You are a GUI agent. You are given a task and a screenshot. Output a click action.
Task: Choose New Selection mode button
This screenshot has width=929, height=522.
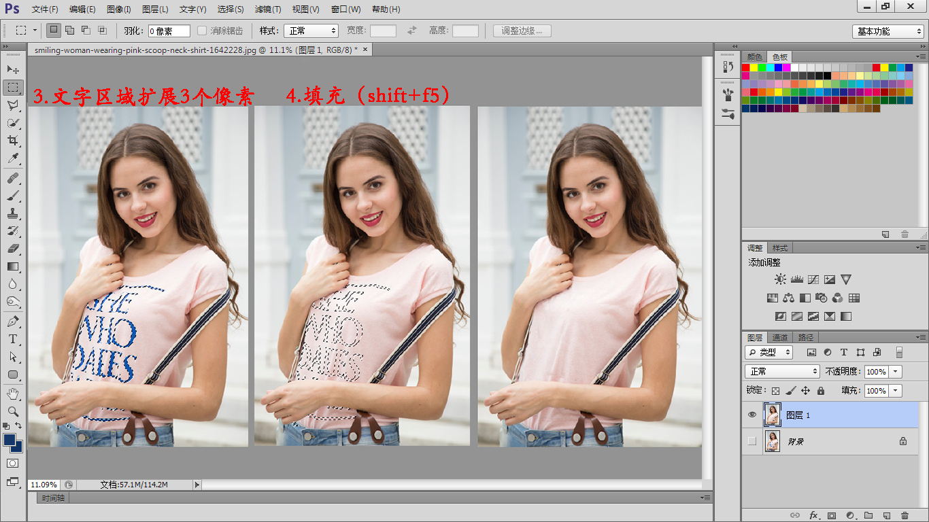click(53, 31)
